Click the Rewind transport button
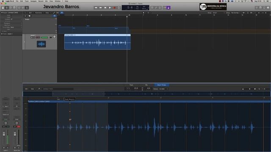Screen dimensions: 271x152 (x=96, y=8)
